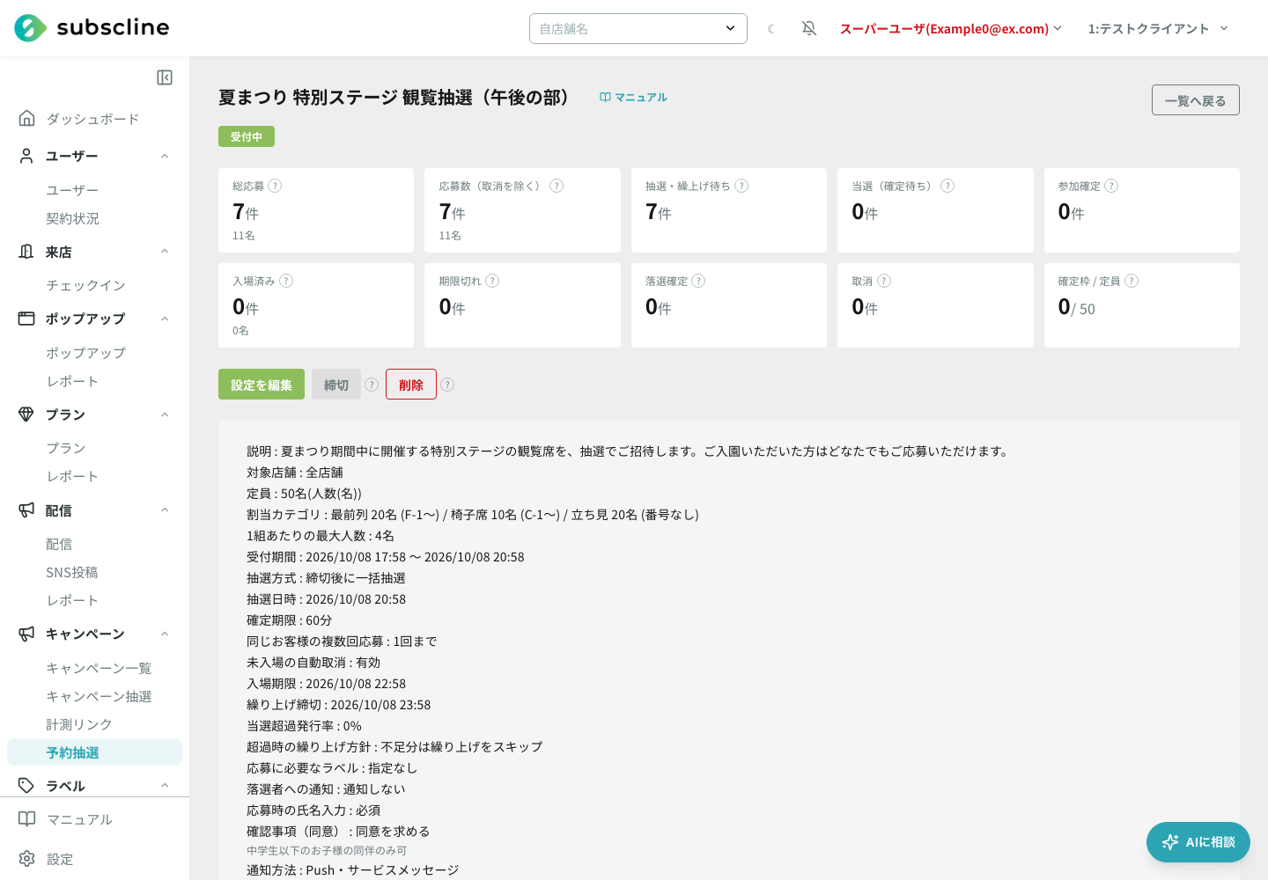Click help icon next to 入場済み
This screenshot has height=880, width=1268.
(286, 281)
